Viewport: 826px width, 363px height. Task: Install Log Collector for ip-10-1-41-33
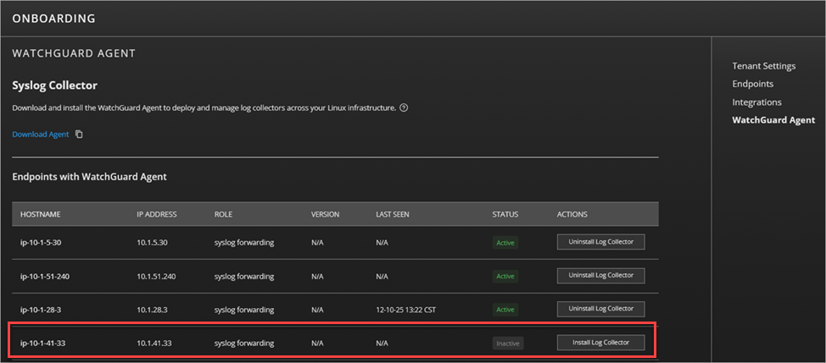[601, 343]
